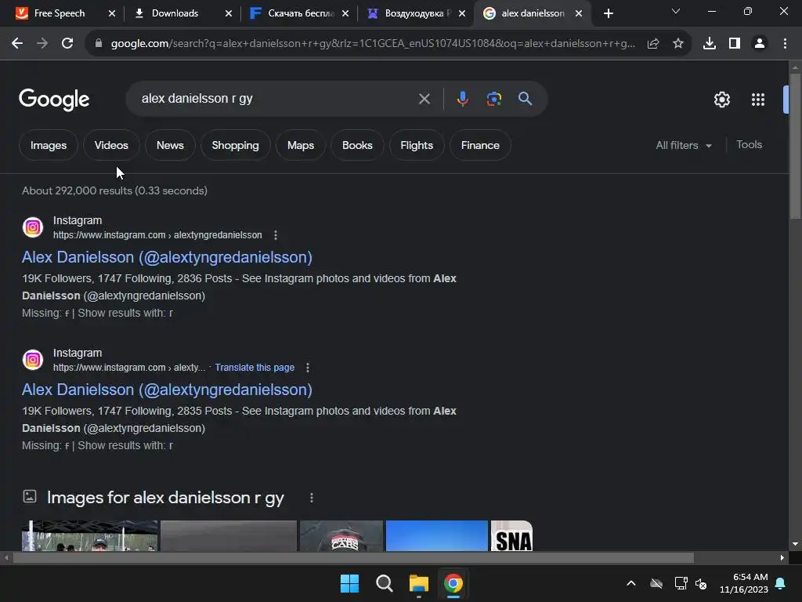Filter results by News
The image size is (802, 602).
click(x=170, y=145)
